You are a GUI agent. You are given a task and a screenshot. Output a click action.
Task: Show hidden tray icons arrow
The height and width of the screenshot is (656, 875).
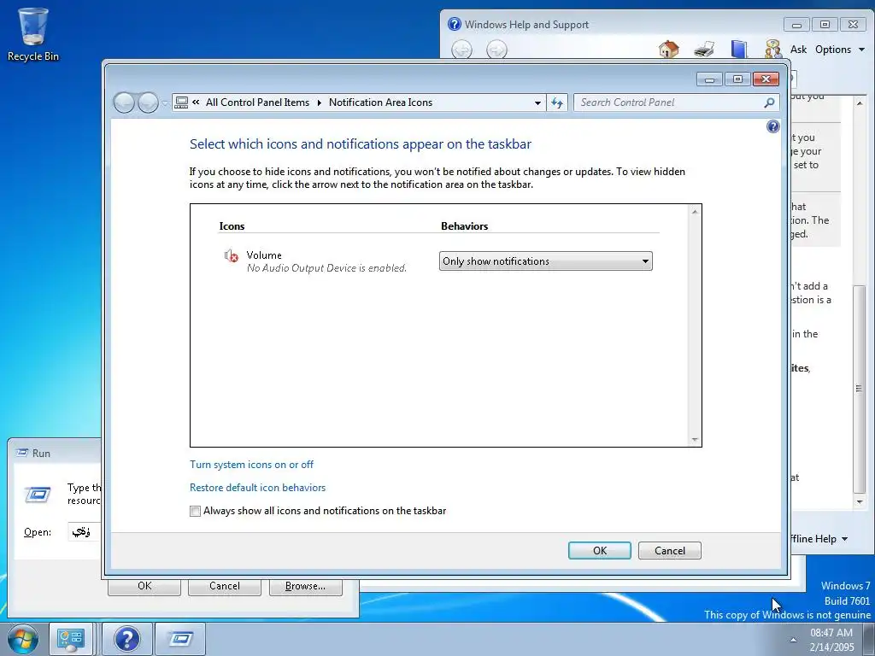coord(793,640)
